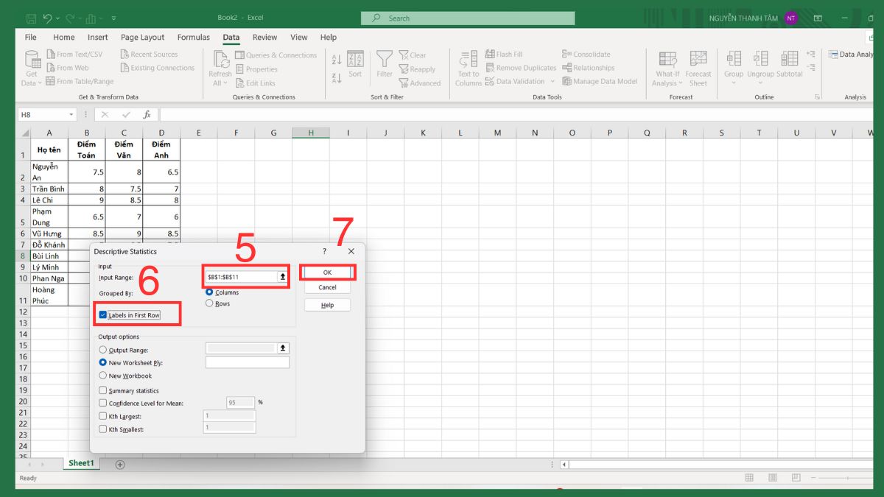
Task: Switch to the Insert tab
Action: click(98, 38)
